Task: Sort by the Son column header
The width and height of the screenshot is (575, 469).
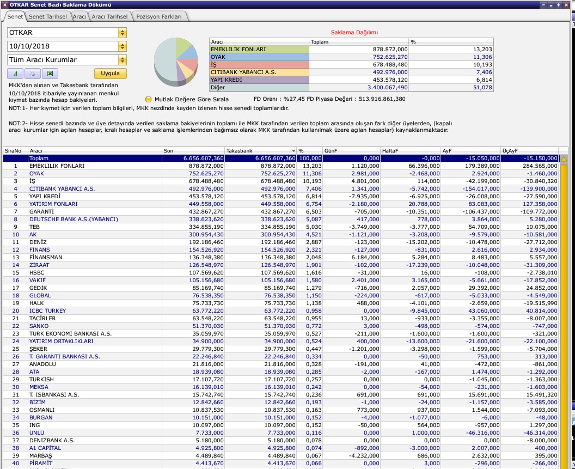Action: (x=193, y=151)
